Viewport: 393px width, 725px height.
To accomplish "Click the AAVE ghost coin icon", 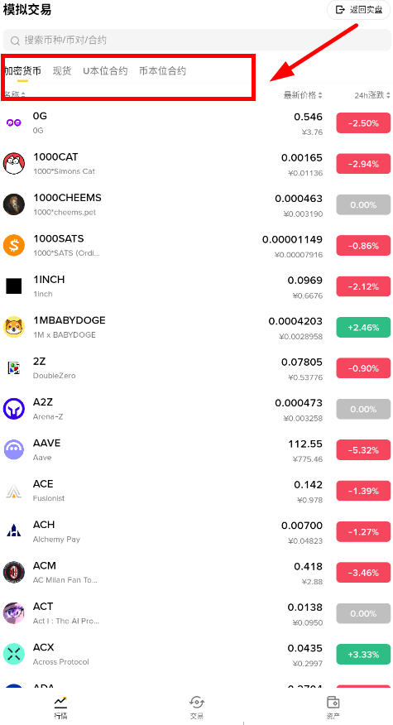I will 14,449.
